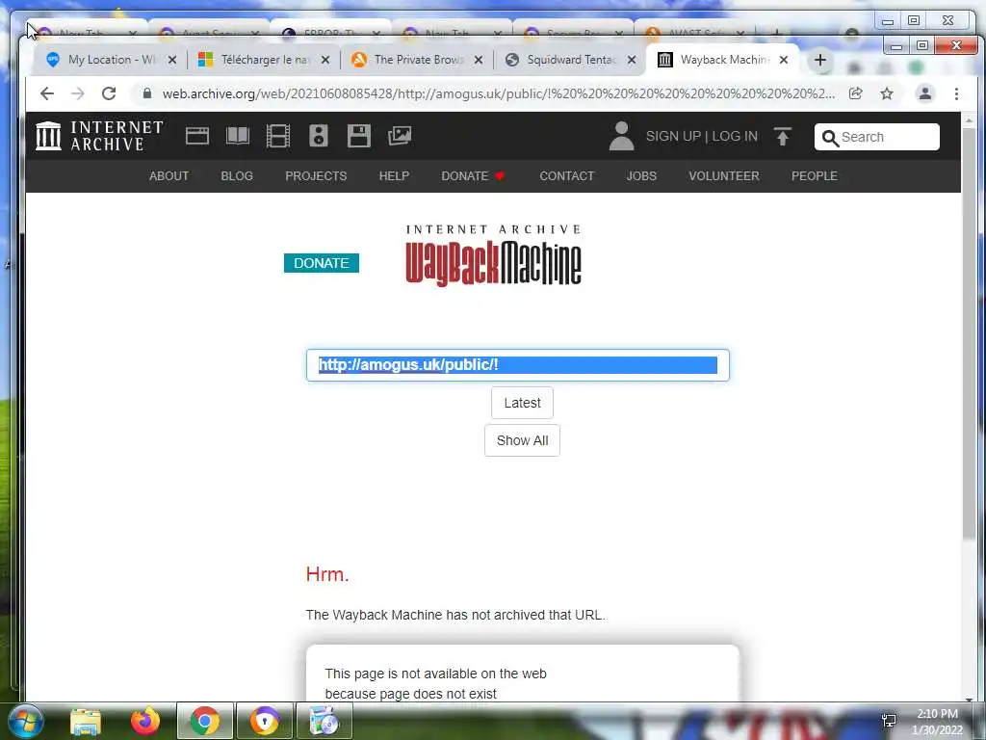The height and width of the screenshot is (740, 986).
Task: Close the Squidward Tentacles tab
Action: pyautogui.click(x=632, y=60)
